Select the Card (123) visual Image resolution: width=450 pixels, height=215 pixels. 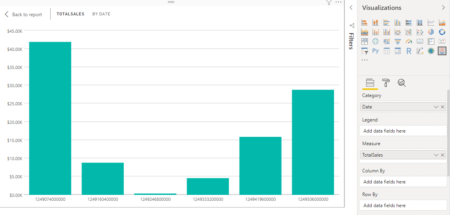point(420,41)
